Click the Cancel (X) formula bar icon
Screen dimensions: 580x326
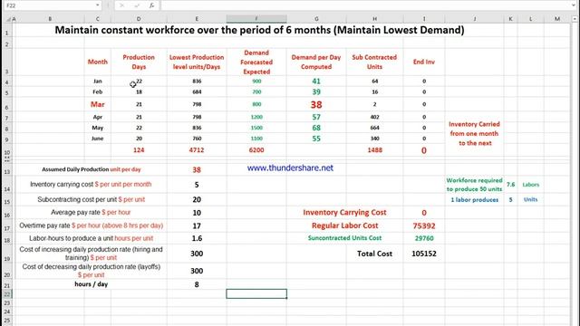pos(121,5)
